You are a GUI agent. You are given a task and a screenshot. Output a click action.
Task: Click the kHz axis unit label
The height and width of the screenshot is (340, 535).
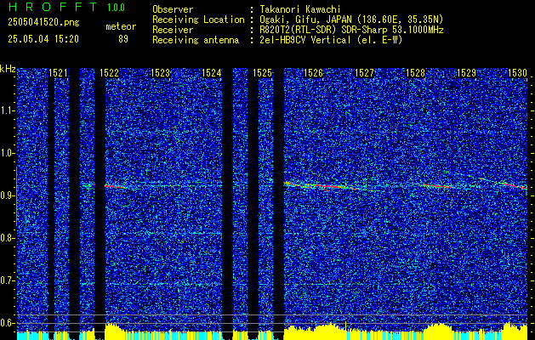[8, 69]
